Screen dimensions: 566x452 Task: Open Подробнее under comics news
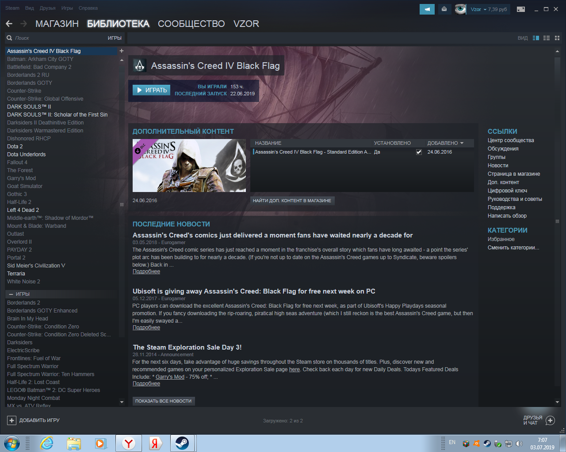click(x=146, y=271)
